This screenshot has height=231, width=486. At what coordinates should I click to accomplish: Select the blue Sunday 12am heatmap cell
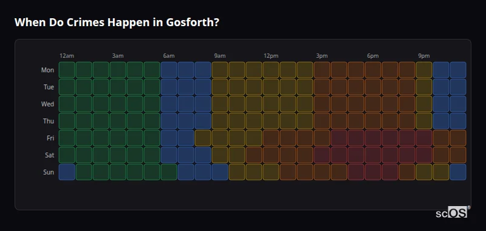tap(67, 172)
